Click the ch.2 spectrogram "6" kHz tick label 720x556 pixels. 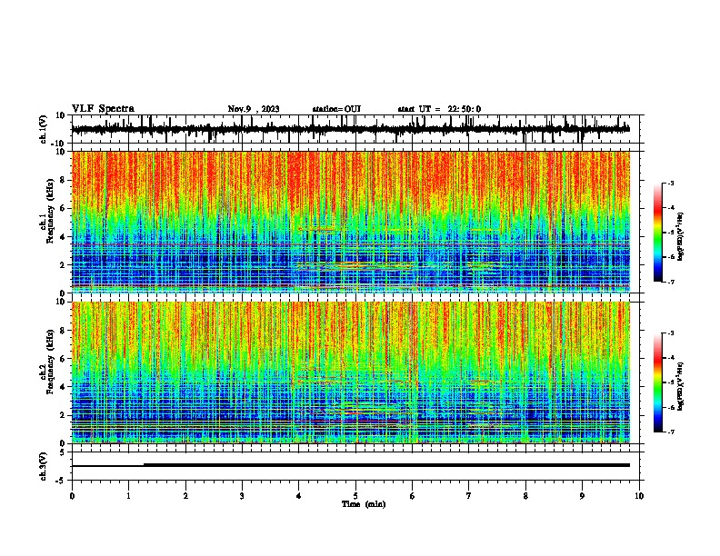click(63, 359)
